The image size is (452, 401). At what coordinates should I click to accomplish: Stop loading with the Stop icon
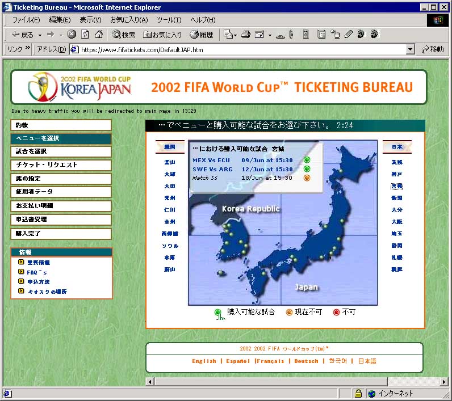(x=72, y=34)
